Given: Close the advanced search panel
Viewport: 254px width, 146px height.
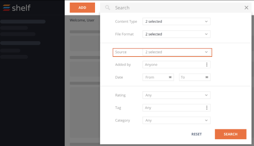Looking at the screenshot, I should pos(246,8).
